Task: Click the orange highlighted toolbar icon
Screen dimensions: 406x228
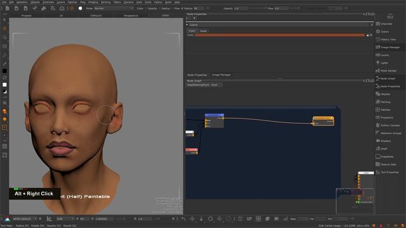Action: [72, 8]
